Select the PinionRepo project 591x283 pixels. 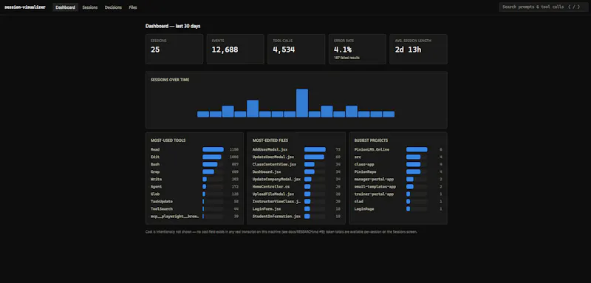[x=365, y=172]
